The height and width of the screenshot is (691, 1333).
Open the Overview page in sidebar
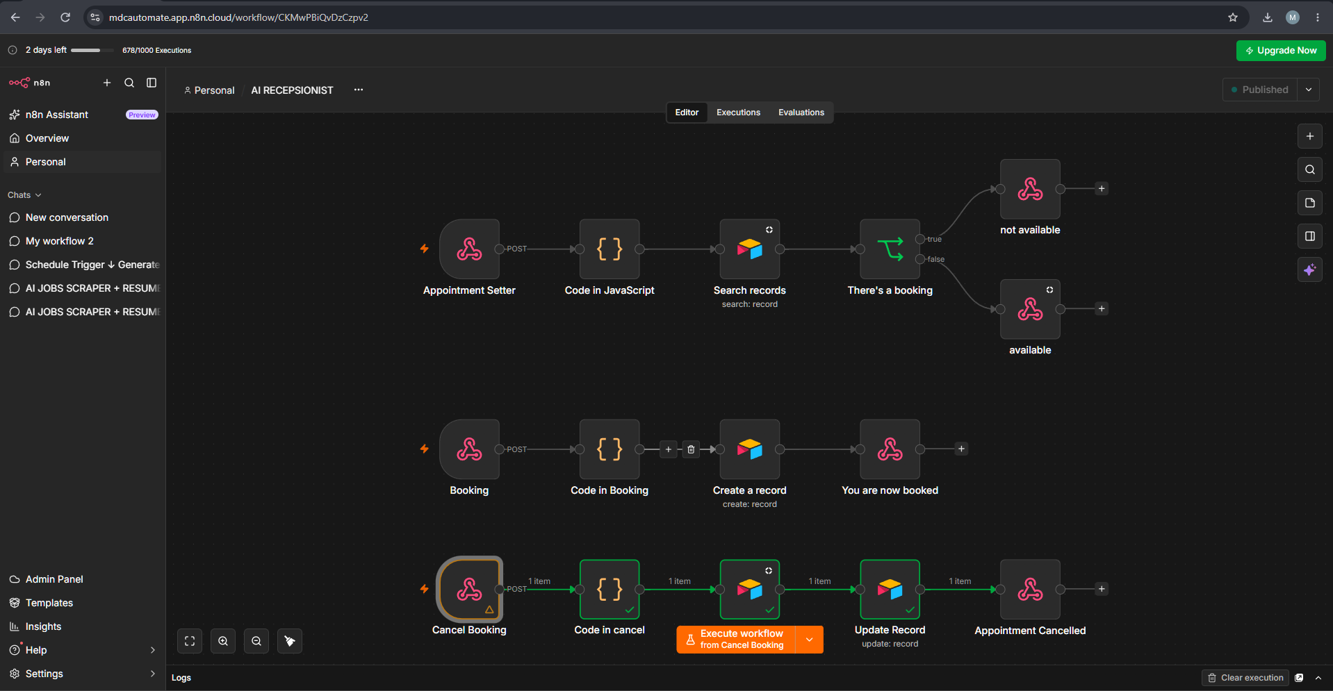[x=82, y=138]
